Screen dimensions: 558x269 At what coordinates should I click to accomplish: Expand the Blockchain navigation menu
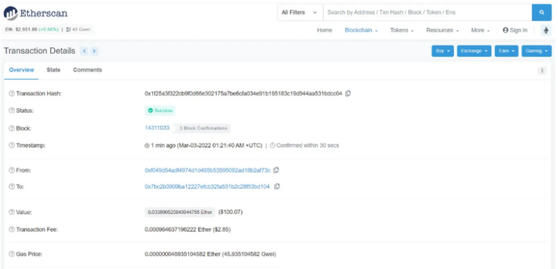pyautogui.click(x=361, y=31)
